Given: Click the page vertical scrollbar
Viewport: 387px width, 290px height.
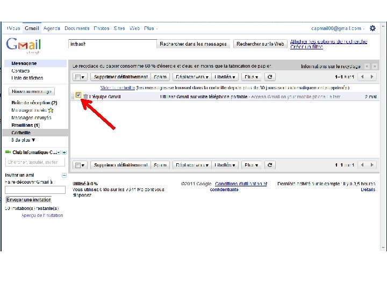Looking at the screenshot, I should [383, 137].
